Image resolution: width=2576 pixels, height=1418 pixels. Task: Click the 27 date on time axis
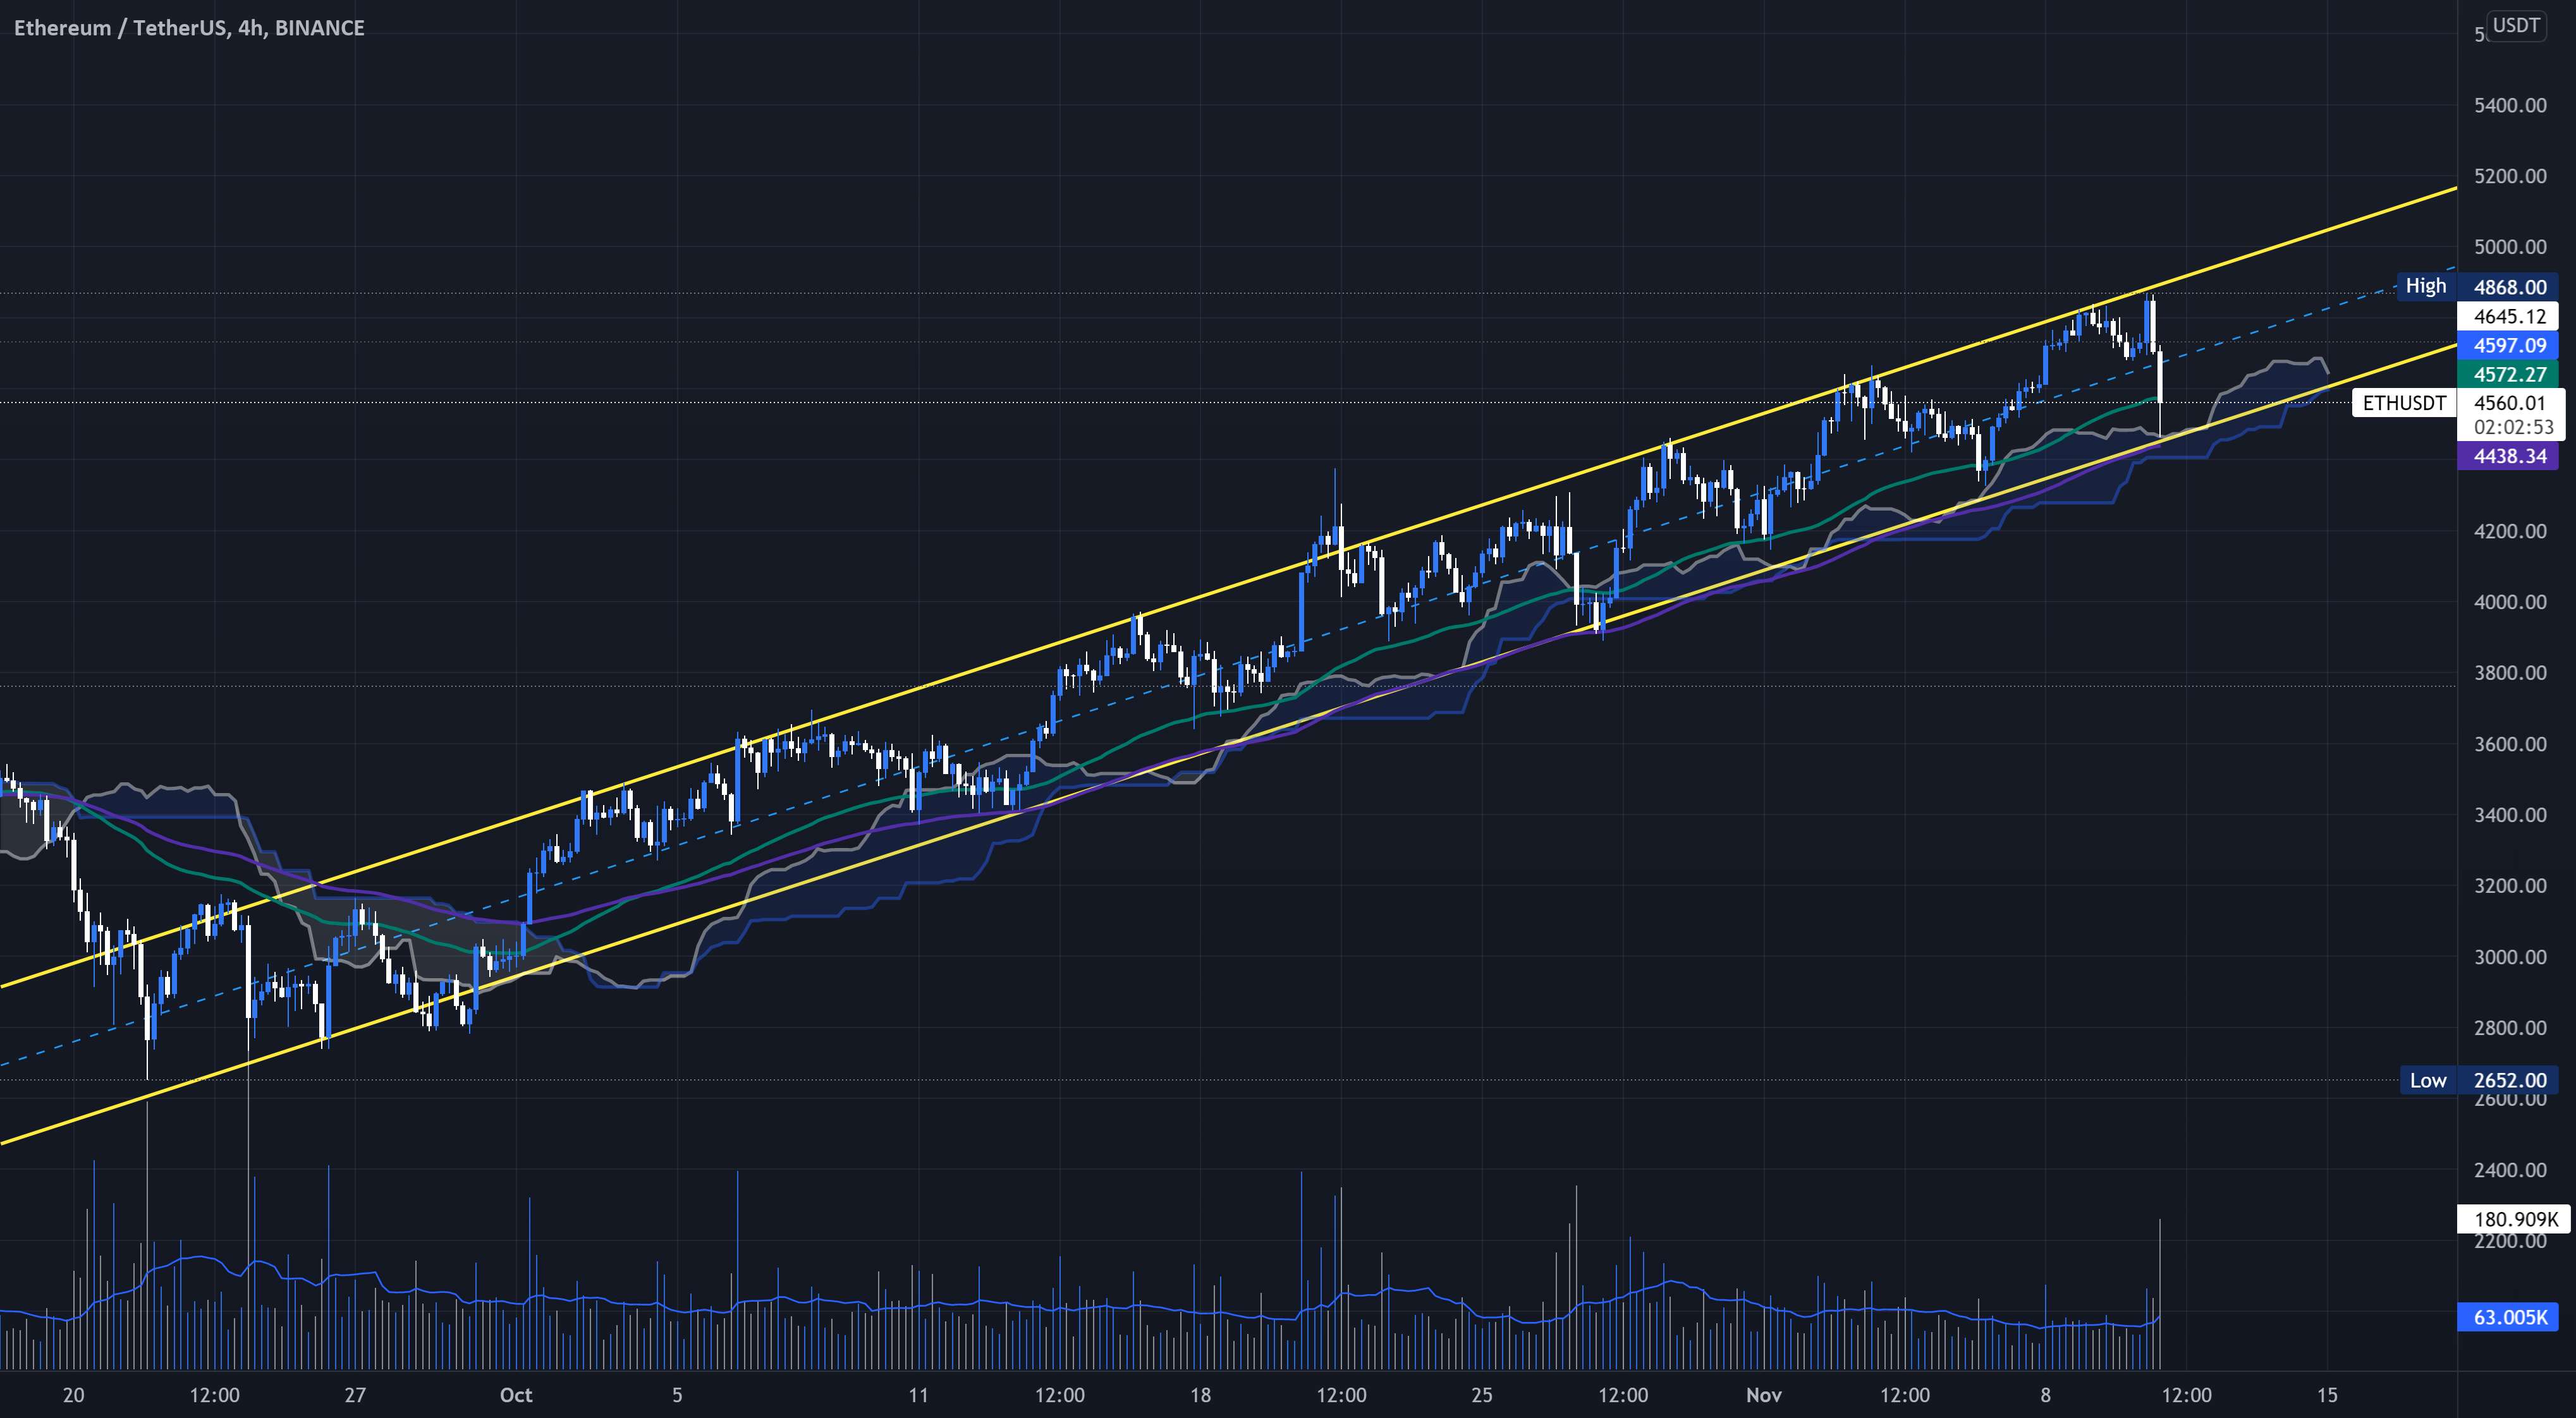click(x=355, y=1394)
